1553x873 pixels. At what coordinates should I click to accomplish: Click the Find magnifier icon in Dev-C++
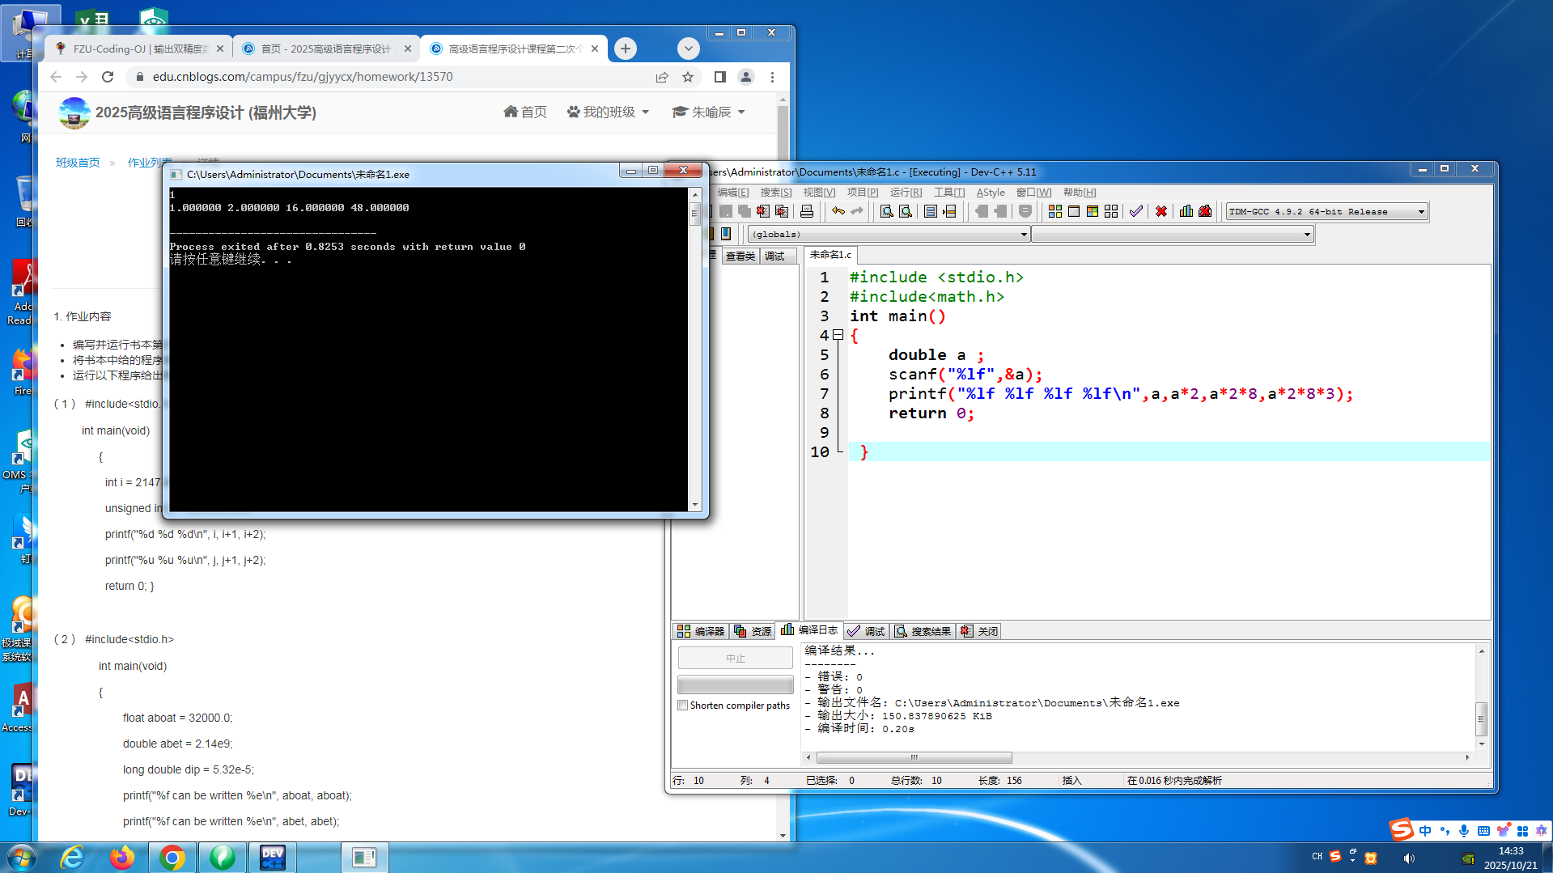pyautogui.click(x=887, y=211)
